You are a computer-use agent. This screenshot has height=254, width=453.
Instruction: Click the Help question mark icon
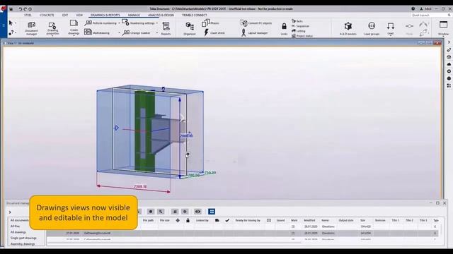click(413, 8)
